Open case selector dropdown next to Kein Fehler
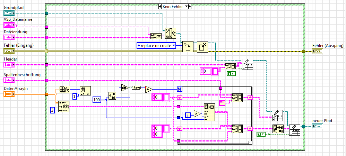Viewport: 346px width, 156px height. pyautogui.click(x=187, y=7)
